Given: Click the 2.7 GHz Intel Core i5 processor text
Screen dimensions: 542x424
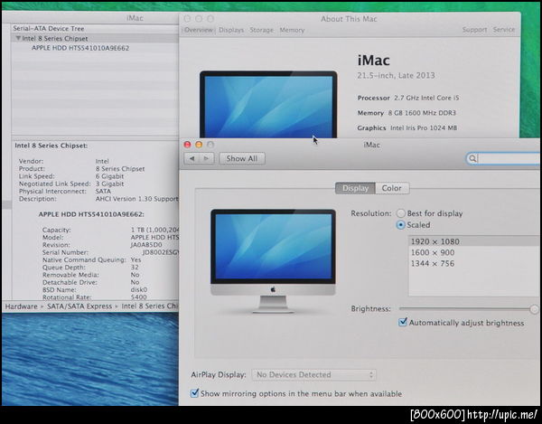Looking at the screenshot, I should coord(426,98).
